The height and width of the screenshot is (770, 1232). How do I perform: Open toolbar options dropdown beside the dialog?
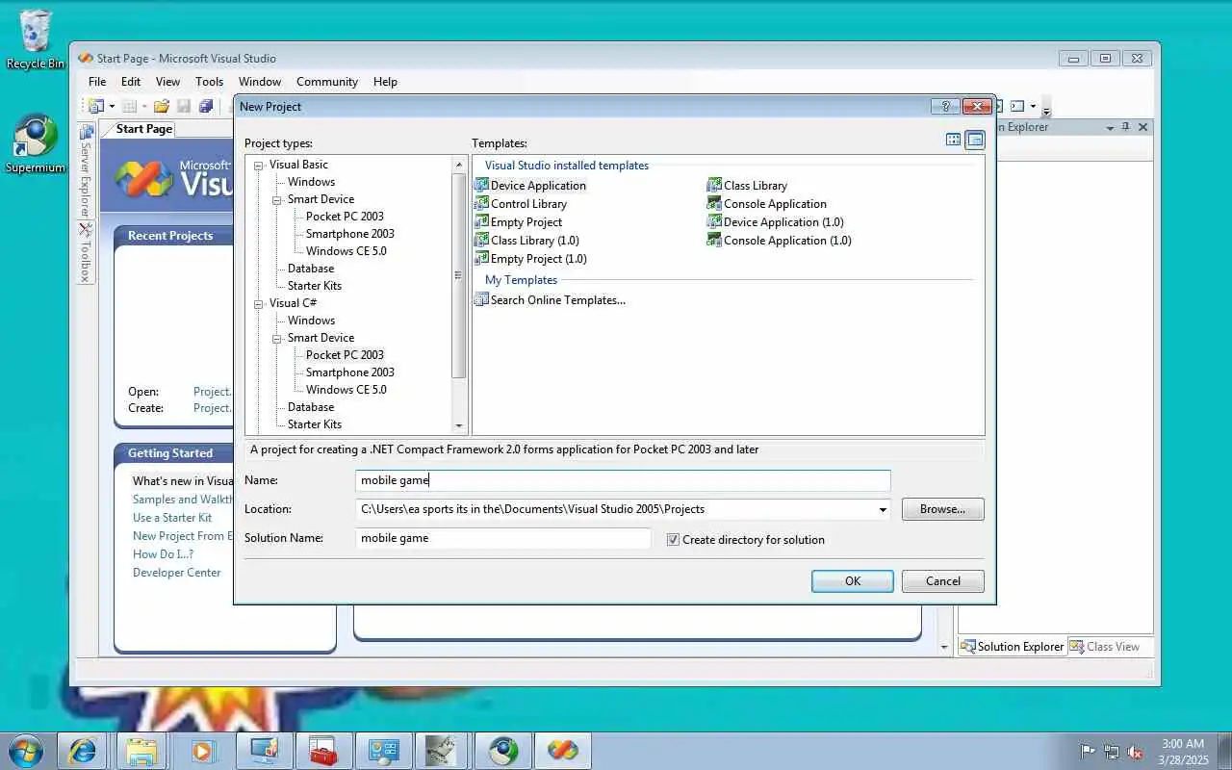(1046, 108)
